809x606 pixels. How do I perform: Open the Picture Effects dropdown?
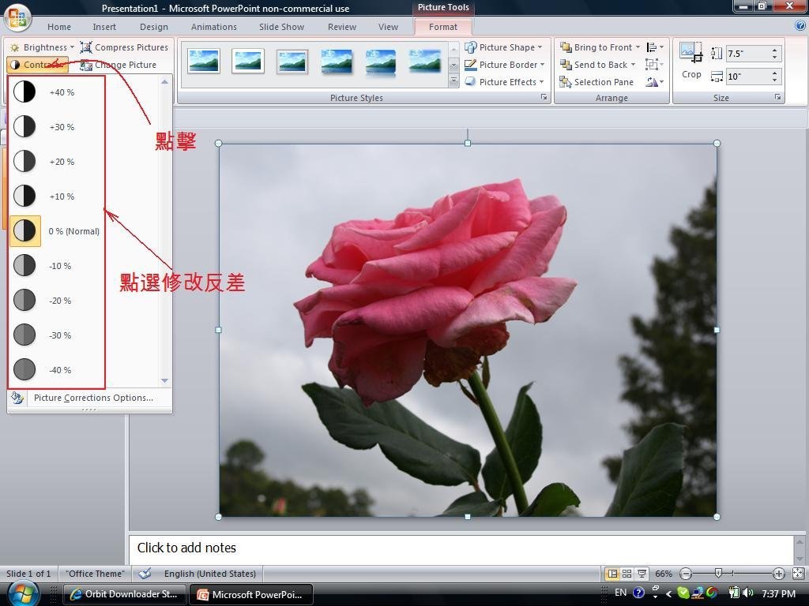pyautogui.click(x=504, y=82)
